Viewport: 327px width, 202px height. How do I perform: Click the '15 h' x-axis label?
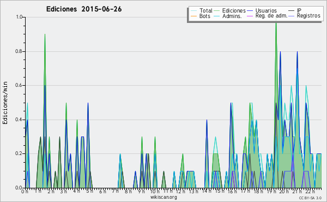pyautogui.click(x=220, y=191)
